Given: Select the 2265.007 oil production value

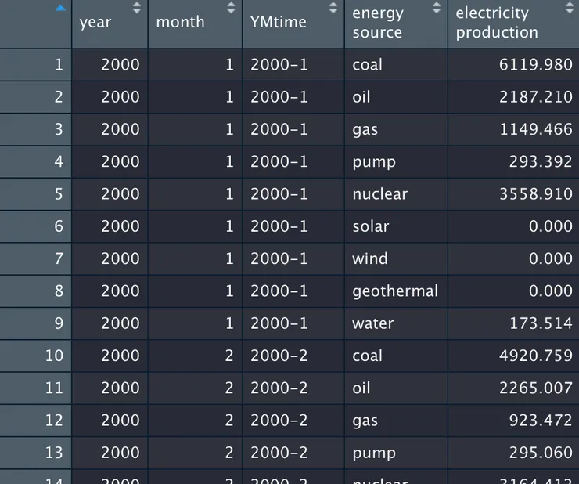Looking at the screenshot, I should click(535, 388).
